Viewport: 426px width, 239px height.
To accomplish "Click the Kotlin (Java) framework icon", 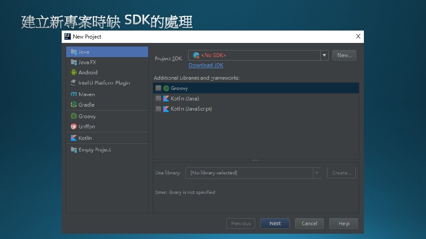I will pyautogui.click(x=166, y=98).
